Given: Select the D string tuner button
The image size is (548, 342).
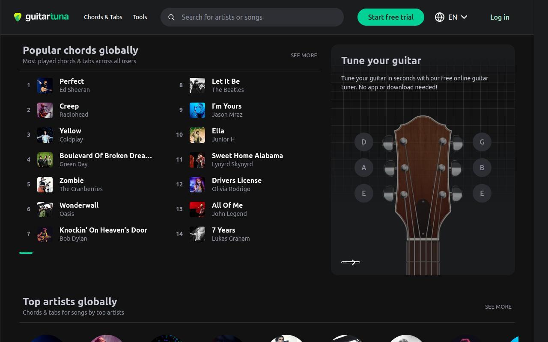Looking at the screenshot, I should click(x=364, y=142).
